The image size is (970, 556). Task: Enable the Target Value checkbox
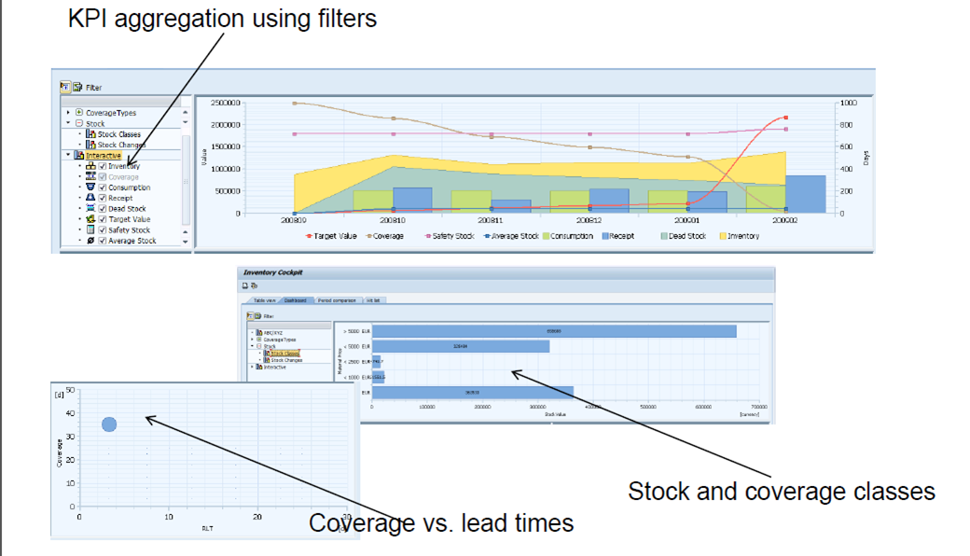click(x=103, y=219)
